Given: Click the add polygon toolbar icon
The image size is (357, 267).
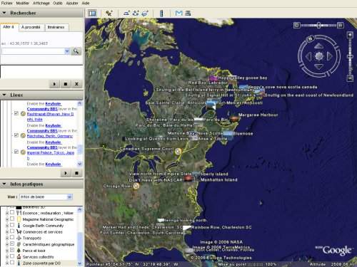Looking at the screenshot, I should tap(126, 13).
